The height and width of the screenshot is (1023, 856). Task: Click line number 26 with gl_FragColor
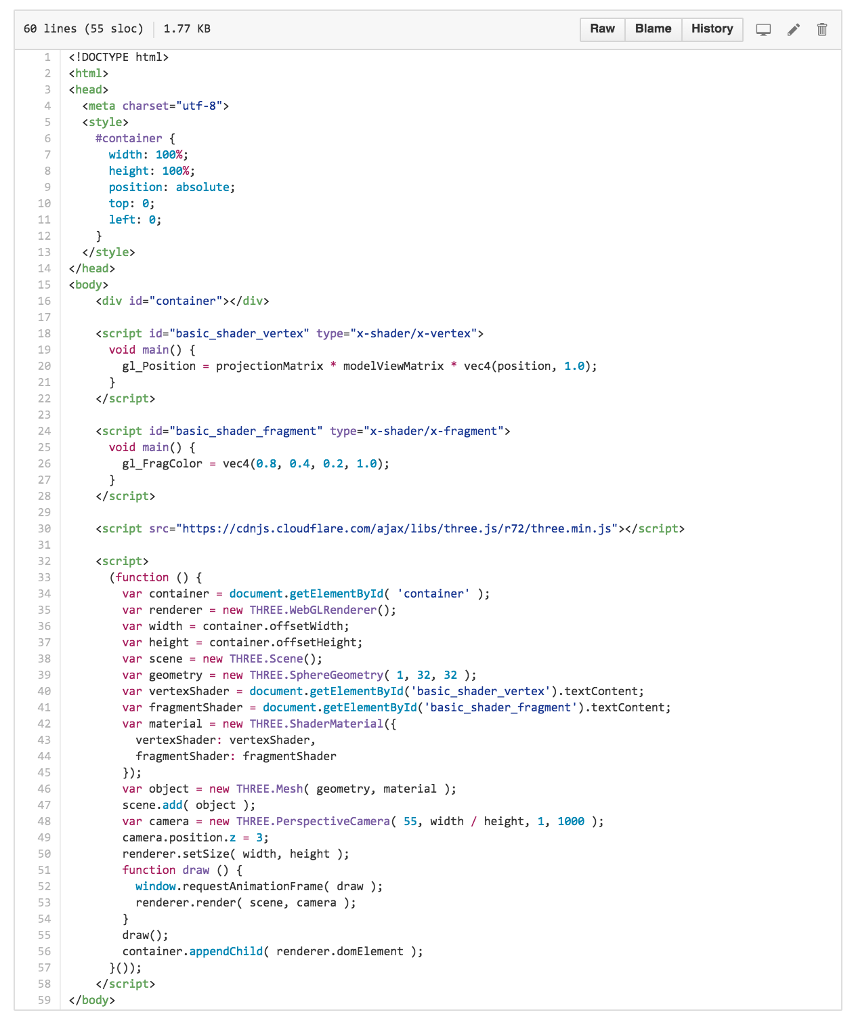click(x=45, y=463)
